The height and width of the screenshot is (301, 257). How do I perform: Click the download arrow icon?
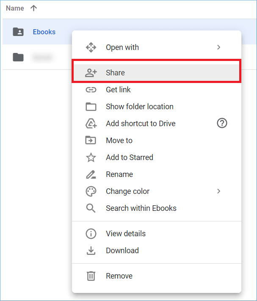point(91,251)
